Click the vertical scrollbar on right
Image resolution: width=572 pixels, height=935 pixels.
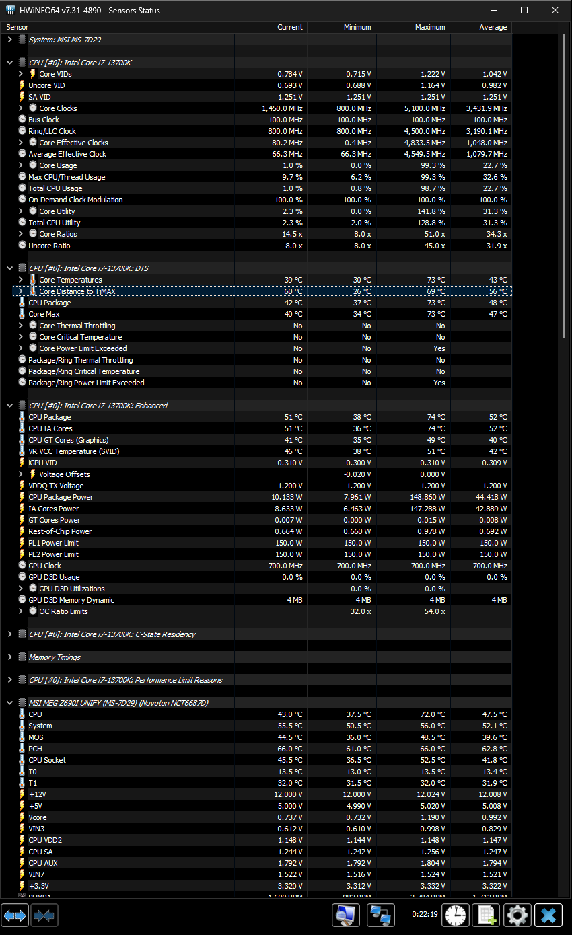565,464
